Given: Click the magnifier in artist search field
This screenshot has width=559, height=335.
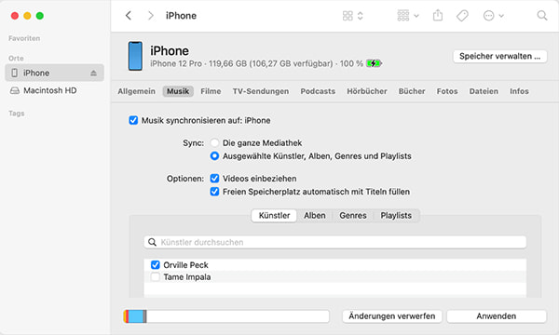Looking at the screenshot, I should [152, 243].
